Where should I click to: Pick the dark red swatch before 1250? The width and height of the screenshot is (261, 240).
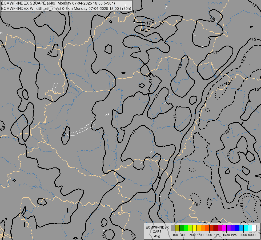click(216, 228)
